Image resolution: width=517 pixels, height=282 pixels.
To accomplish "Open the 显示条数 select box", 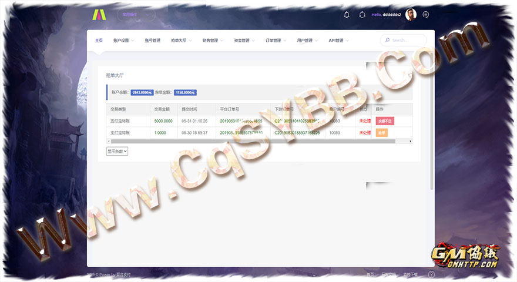I will (117, 152).
